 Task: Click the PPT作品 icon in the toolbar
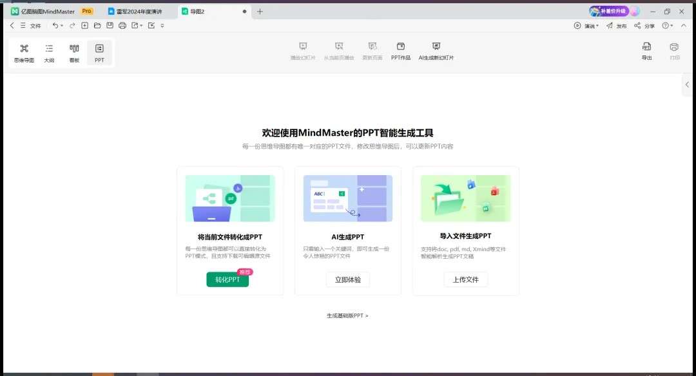coord(400,51)
